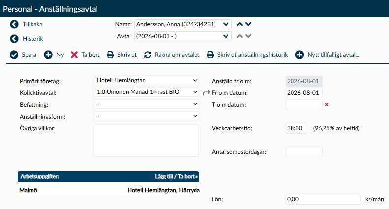Open the Kollektivavtal dropdown
The height and width of the screenshot is (209, 389).
(146, 92)
